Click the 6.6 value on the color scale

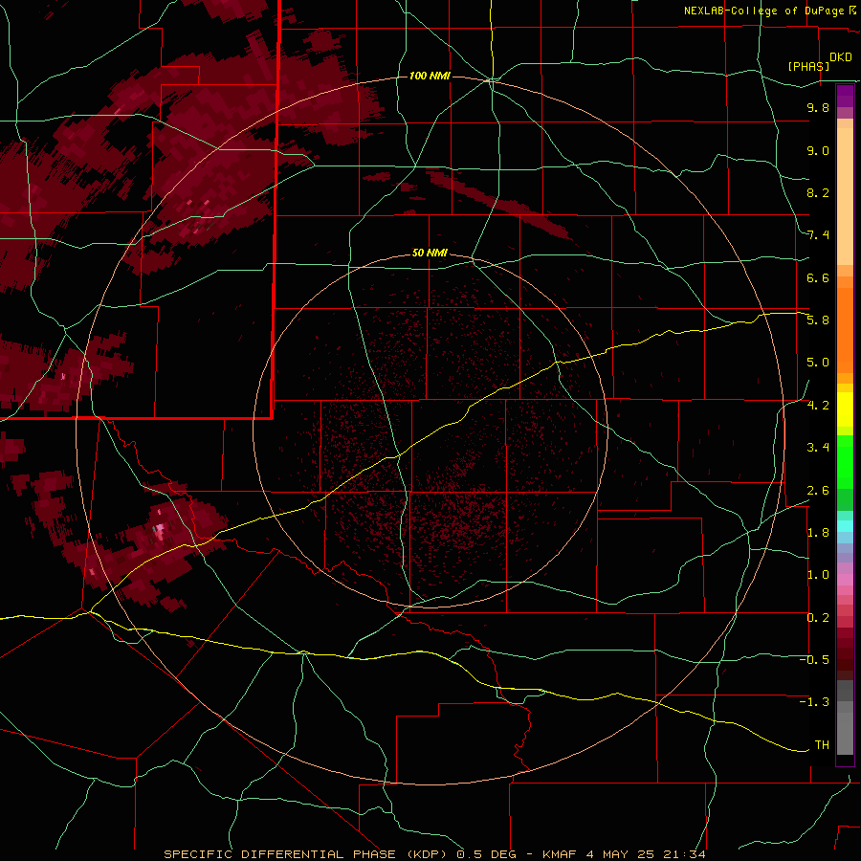(818, 277)
